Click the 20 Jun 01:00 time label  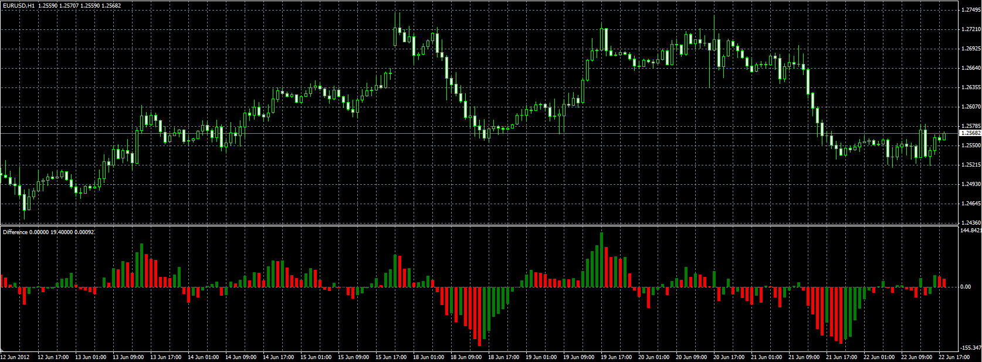click(654, 357)
